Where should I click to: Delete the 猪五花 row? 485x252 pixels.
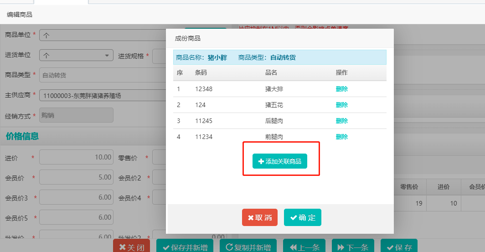point(341,105)
